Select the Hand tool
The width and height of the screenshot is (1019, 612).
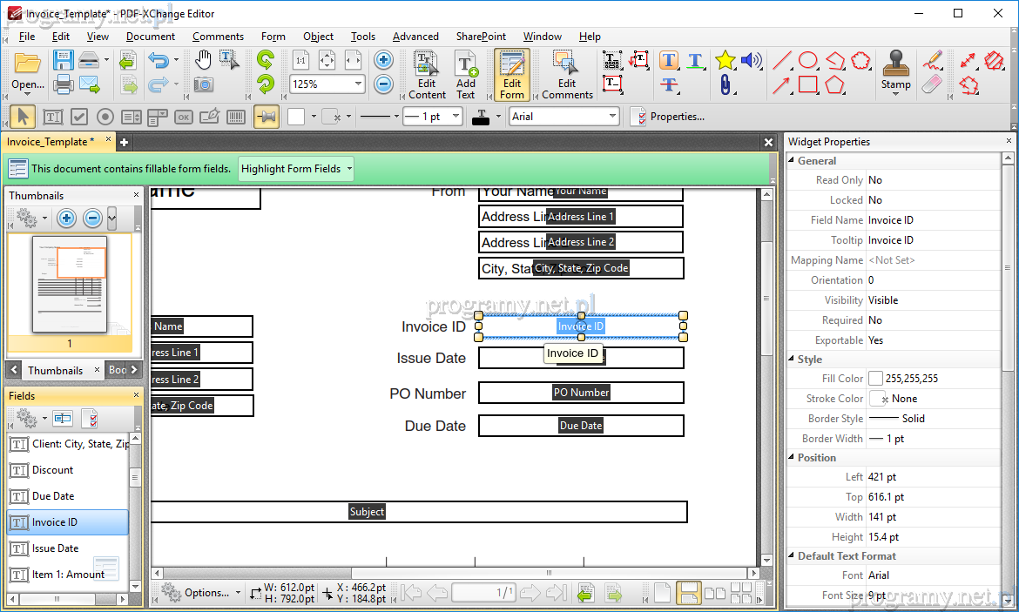click(x=203, y=60)
